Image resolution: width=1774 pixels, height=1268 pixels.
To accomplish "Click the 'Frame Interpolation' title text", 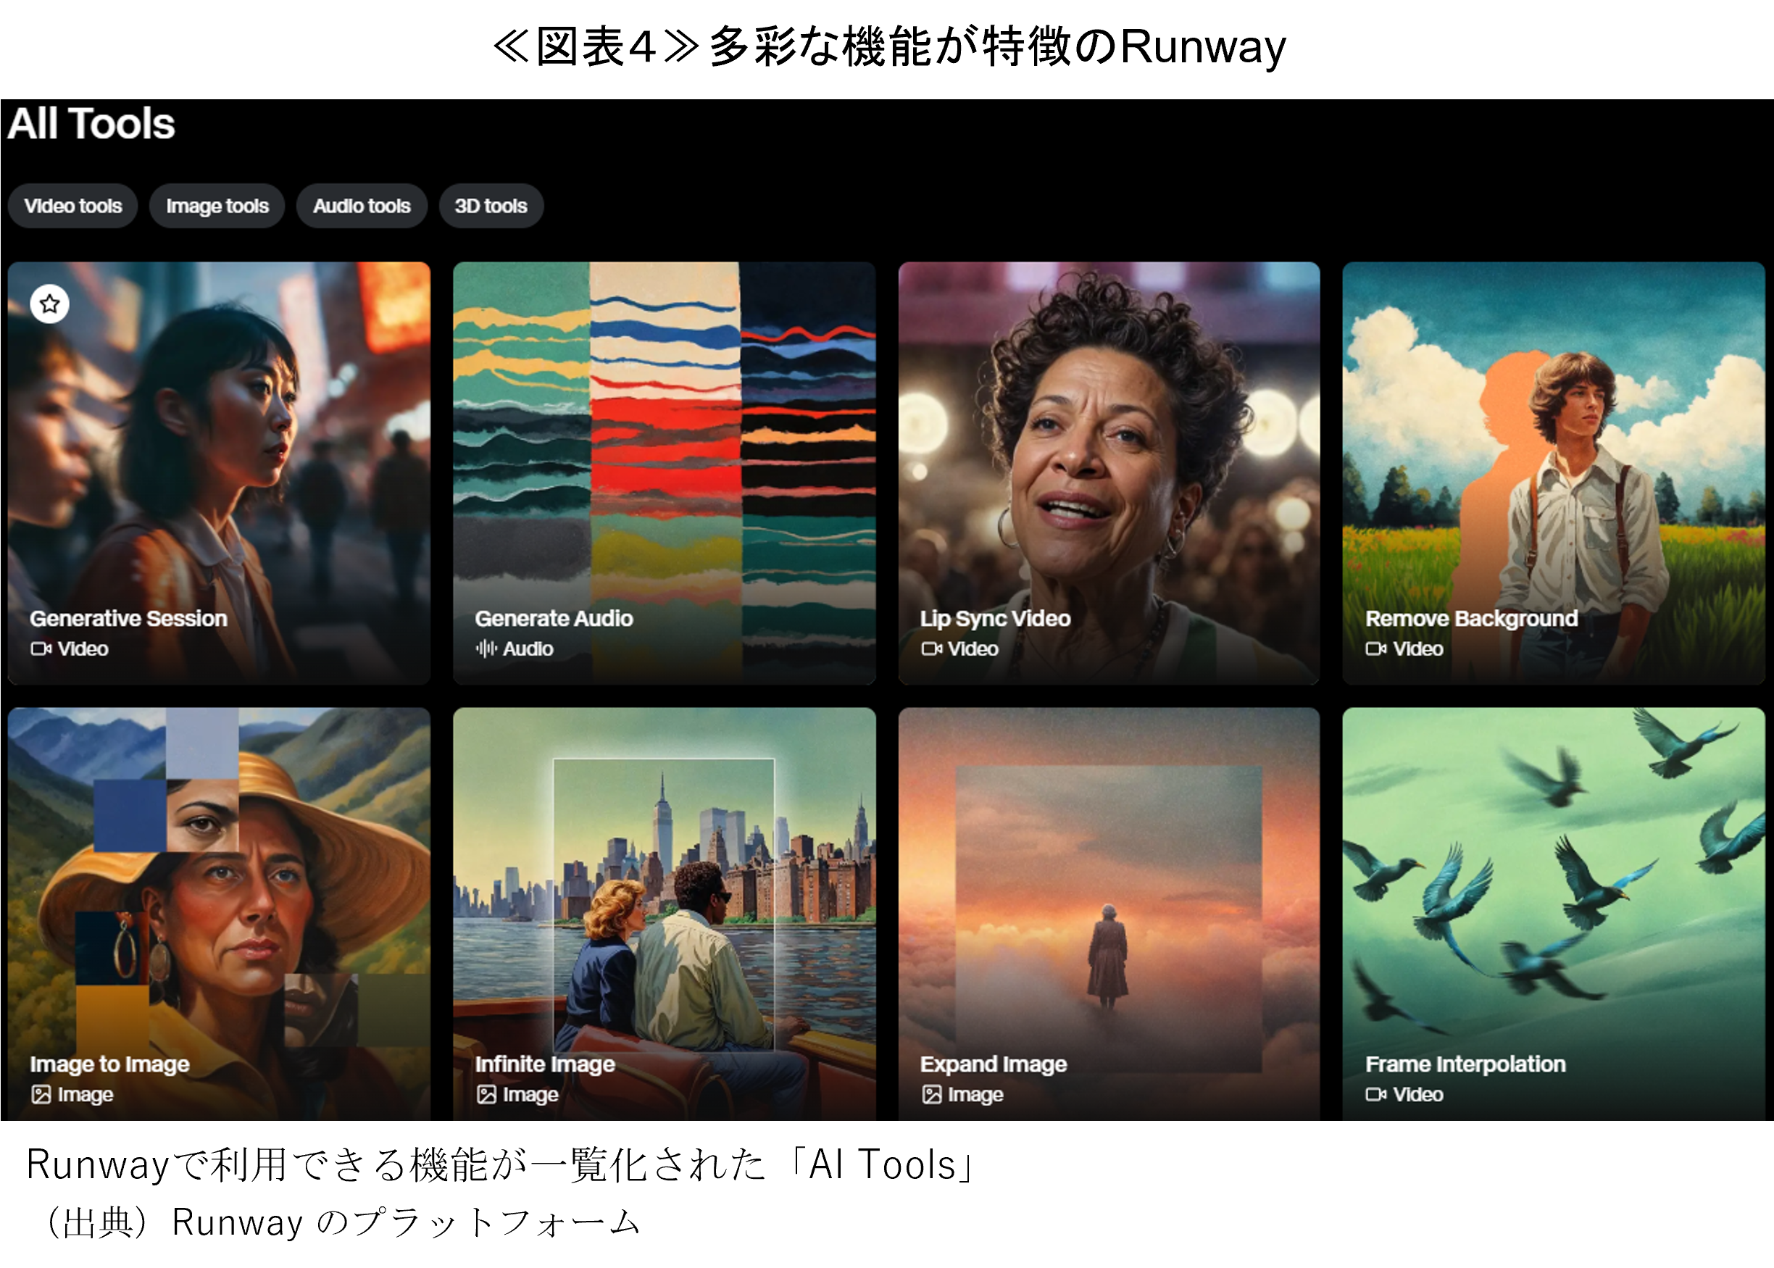I will [x=1465, y=1064].
